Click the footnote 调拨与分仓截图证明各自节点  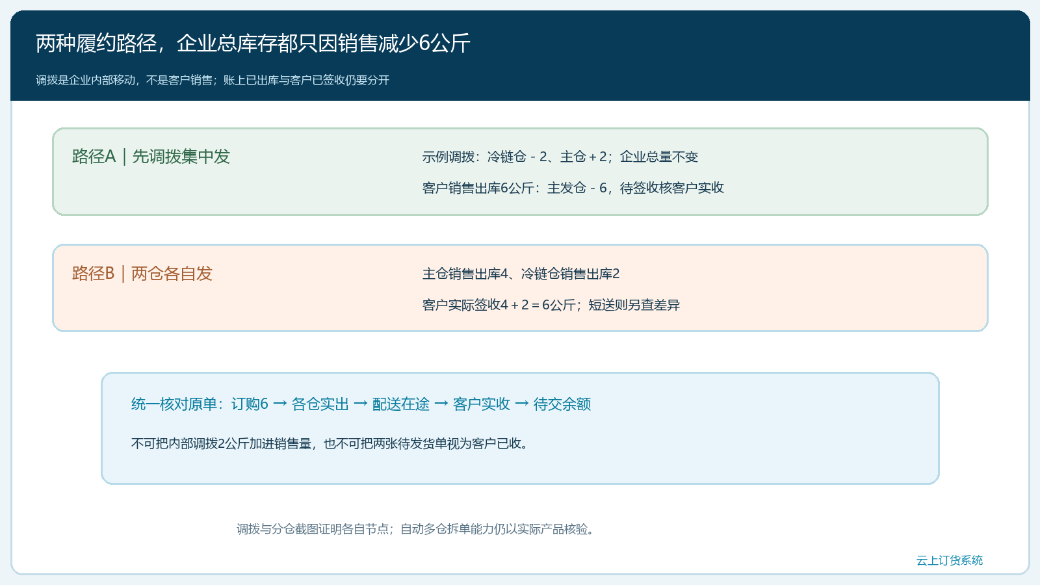click(415, 529)
